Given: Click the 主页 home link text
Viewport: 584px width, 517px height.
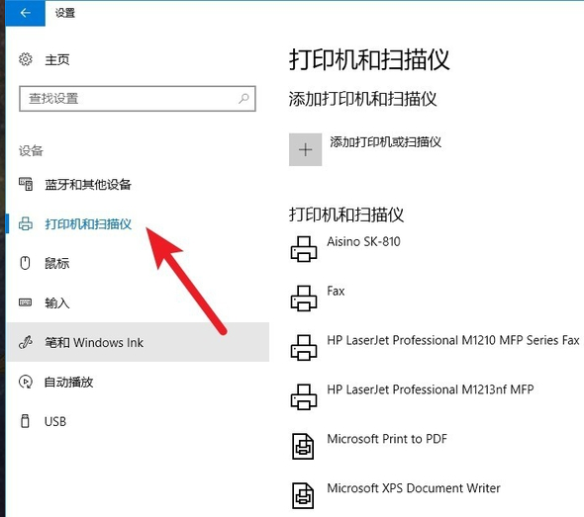Looking at the screenshot, I should pos(57,59).
